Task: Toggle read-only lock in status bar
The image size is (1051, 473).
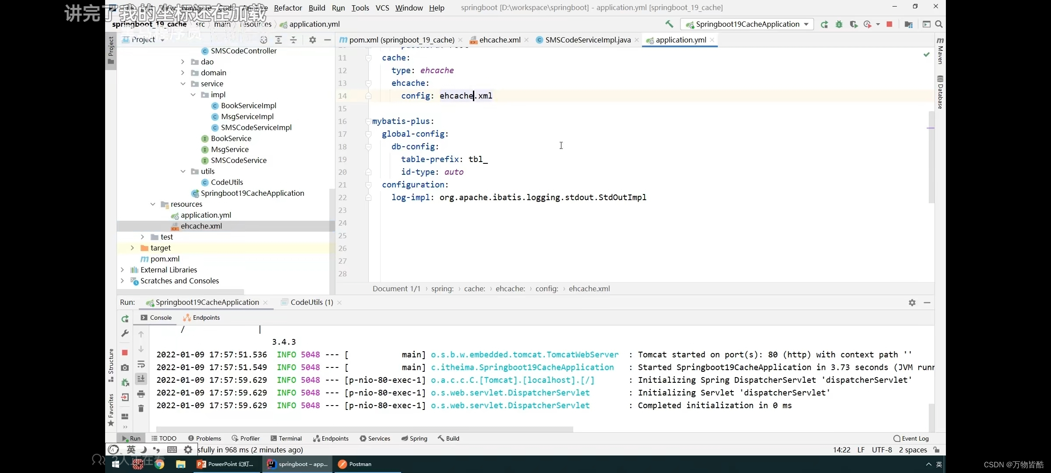Action: [937, 450]
